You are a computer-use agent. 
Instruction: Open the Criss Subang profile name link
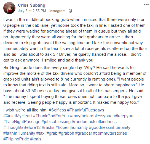31,5
